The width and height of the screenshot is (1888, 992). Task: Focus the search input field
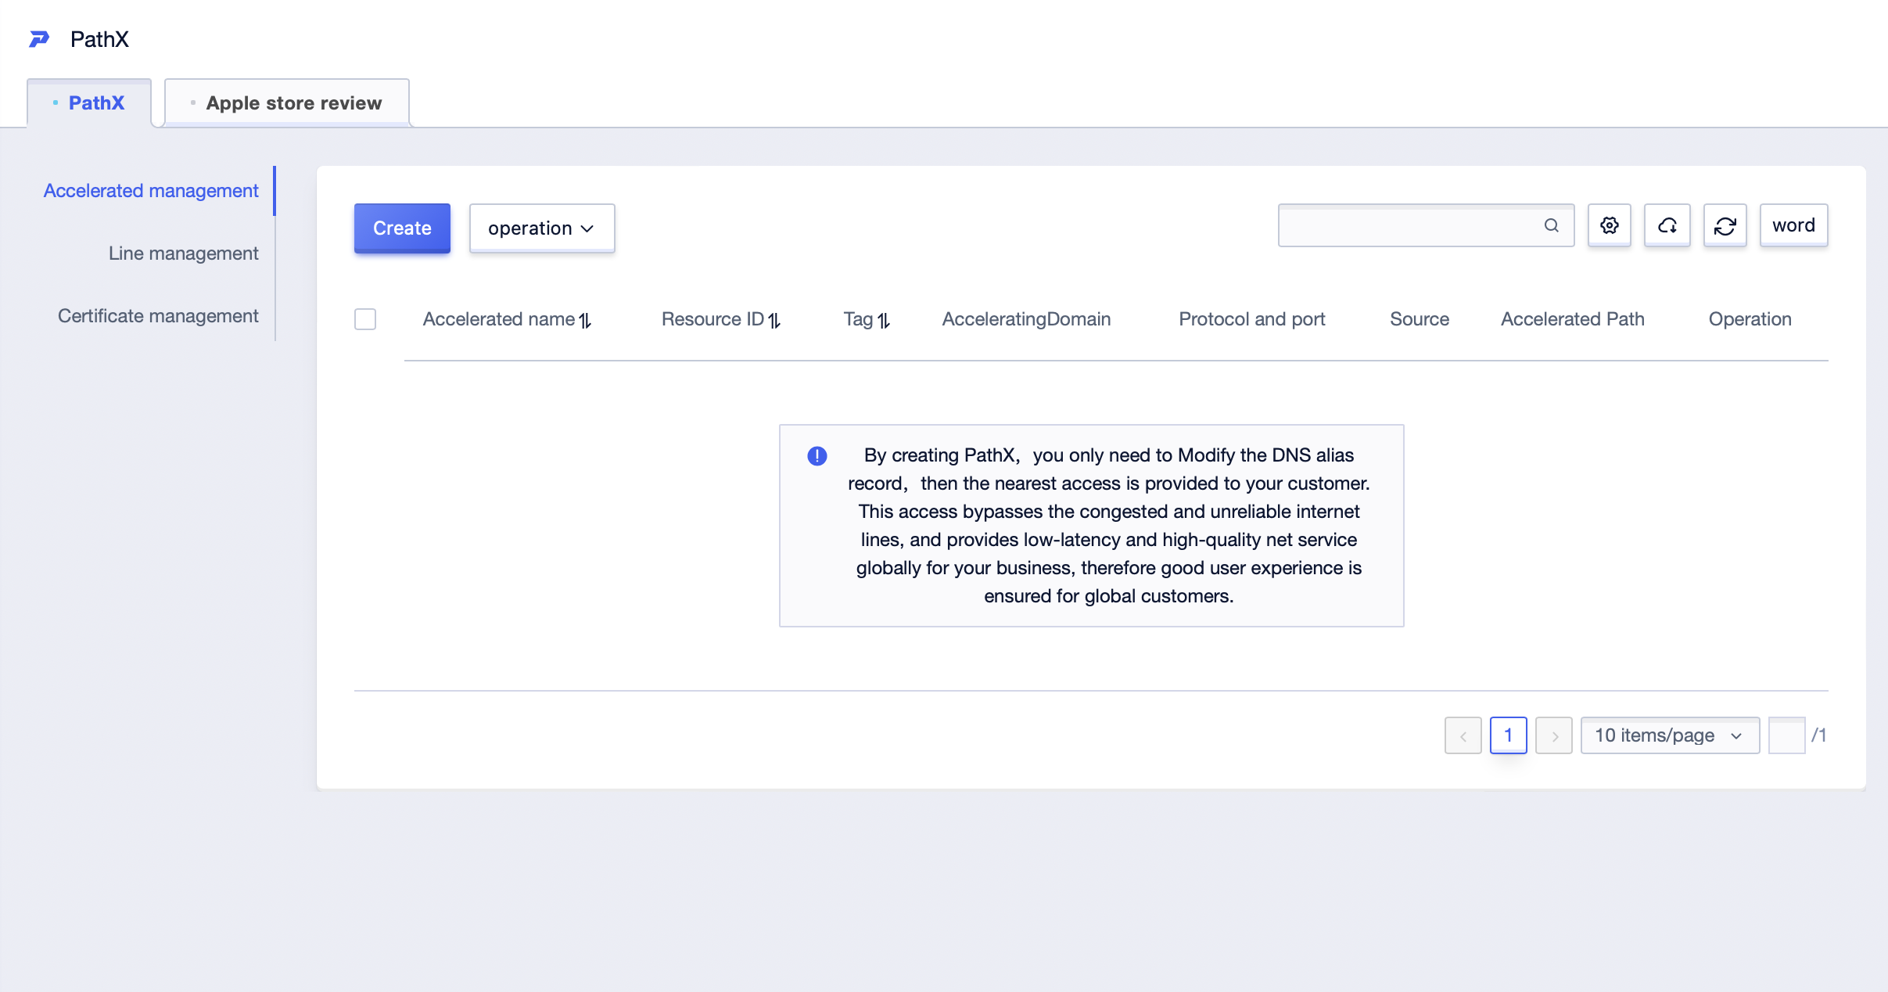tap(1427, 225)
